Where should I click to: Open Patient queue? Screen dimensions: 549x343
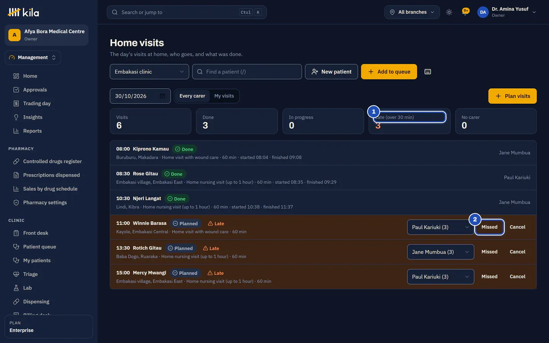tap(49, 247)
